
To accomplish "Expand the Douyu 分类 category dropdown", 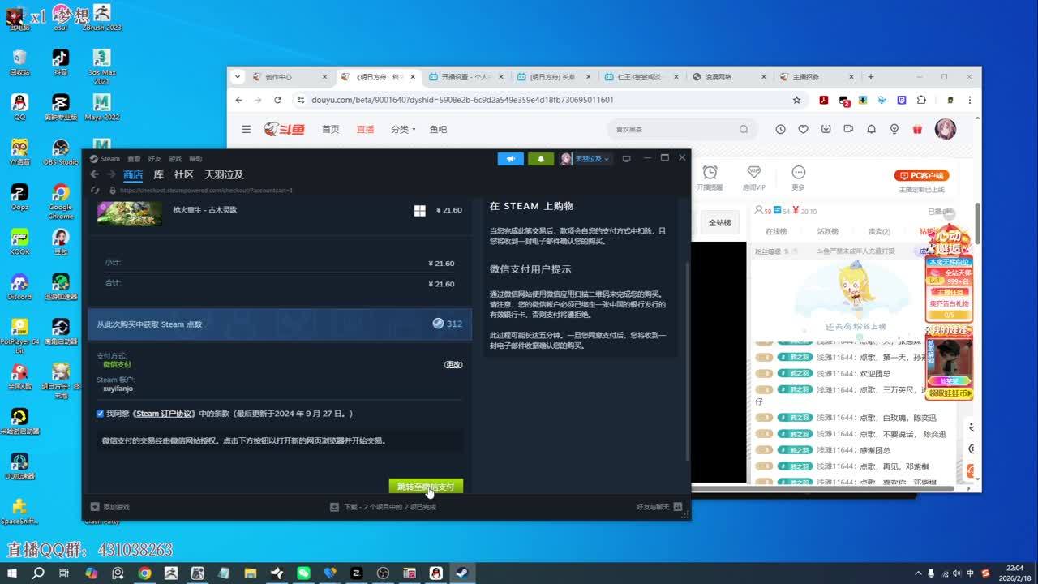I will [x=402, y=129].
